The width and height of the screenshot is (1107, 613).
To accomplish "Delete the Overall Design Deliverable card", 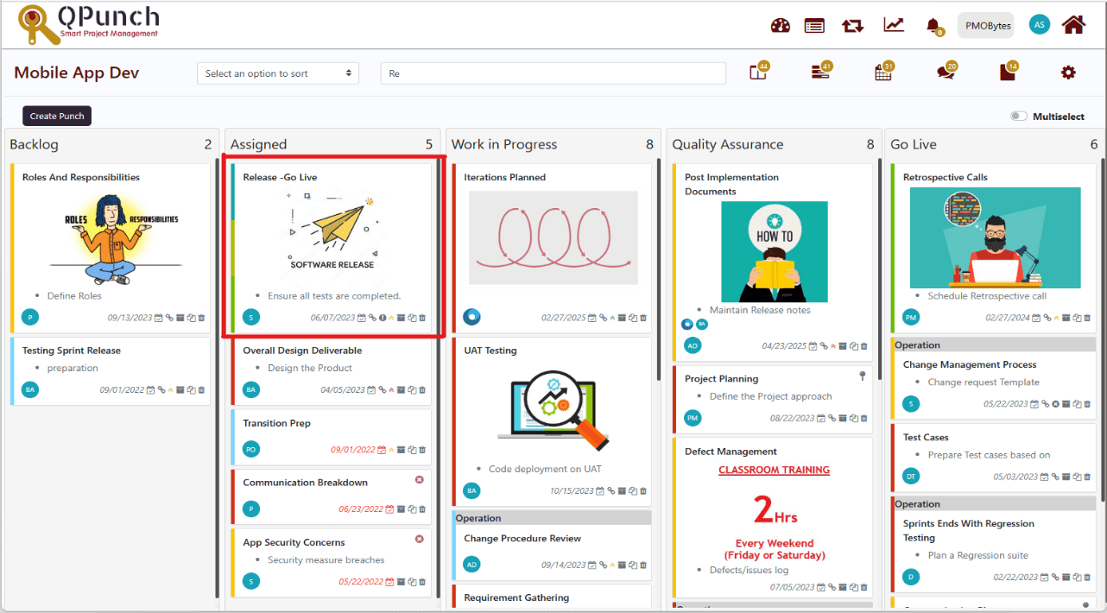I will [424, 390].
